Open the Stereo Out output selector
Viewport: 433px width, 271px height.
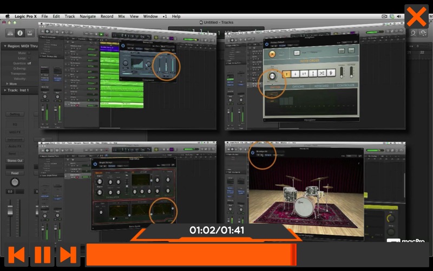coord(15,160)
